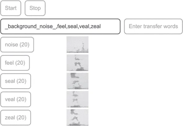Screen dimensions: 183x126
Task: Select the spectrogram beside veal (20)
Action: [x=78, y=99]
